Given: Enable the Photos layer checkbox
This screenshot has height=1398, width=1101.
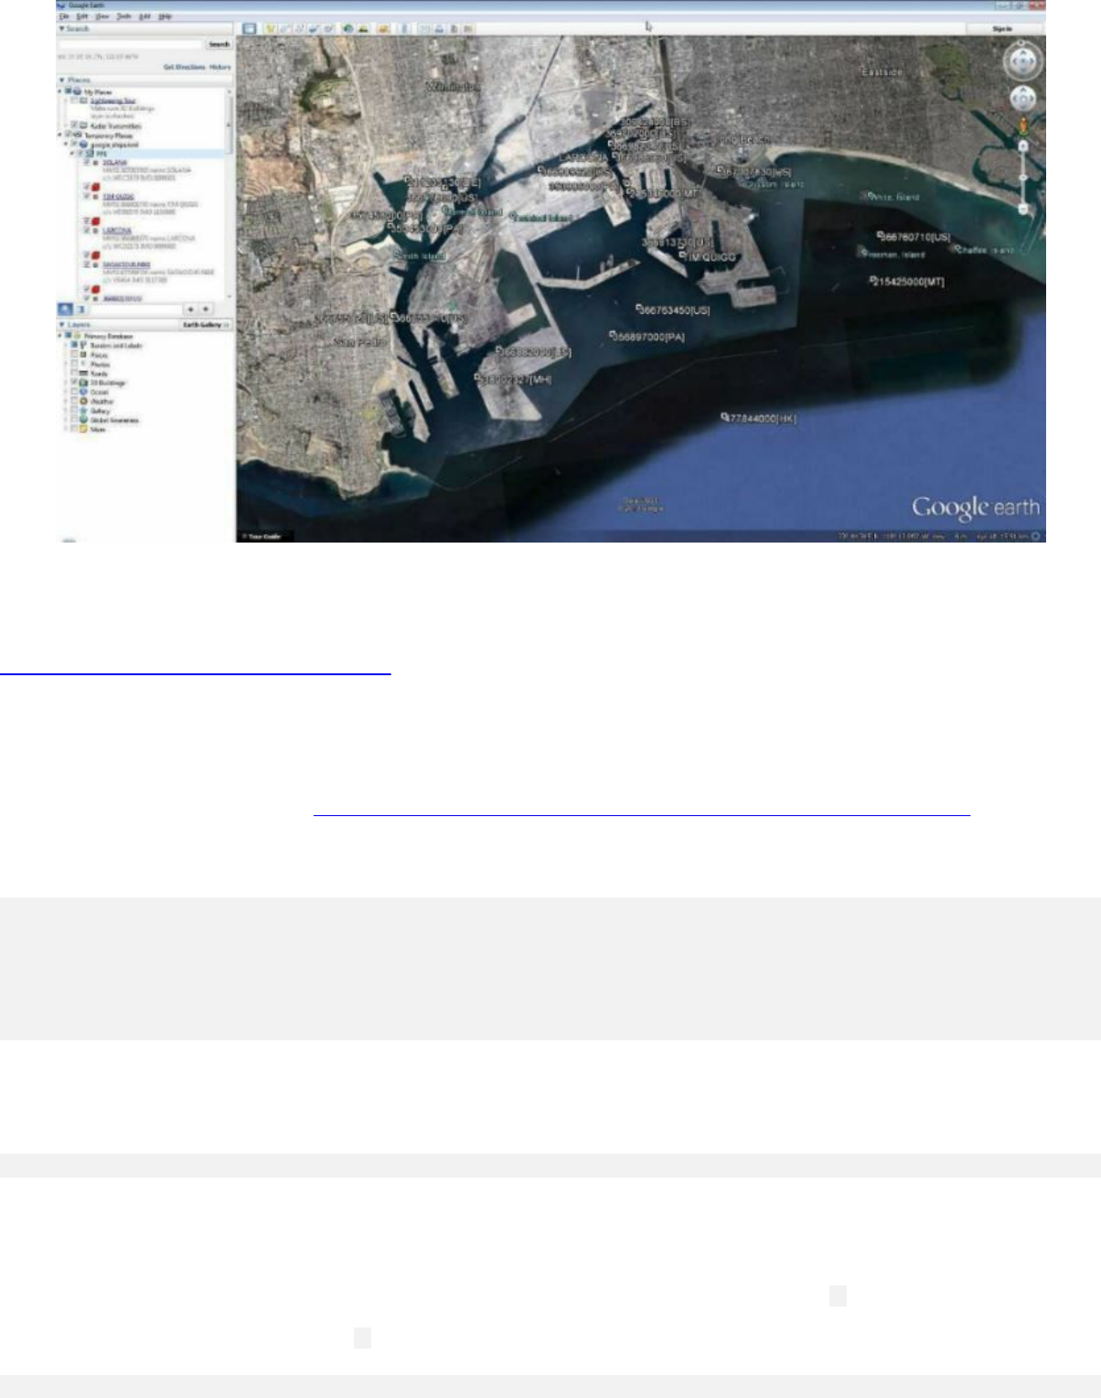Looking at the screenshot, I should (74, 364).
